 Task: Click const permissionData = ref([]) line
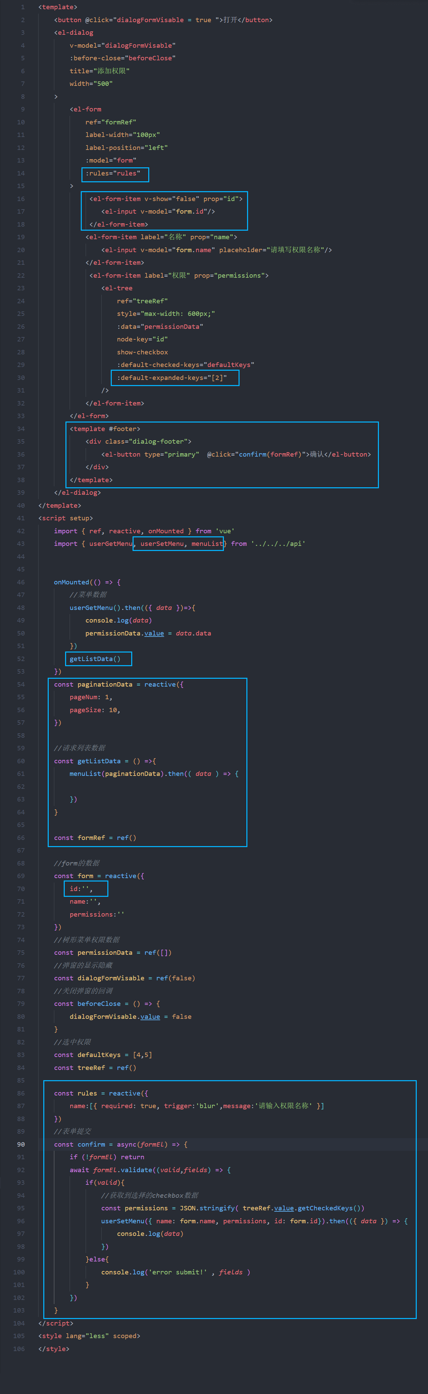click(x=112, y=953)
